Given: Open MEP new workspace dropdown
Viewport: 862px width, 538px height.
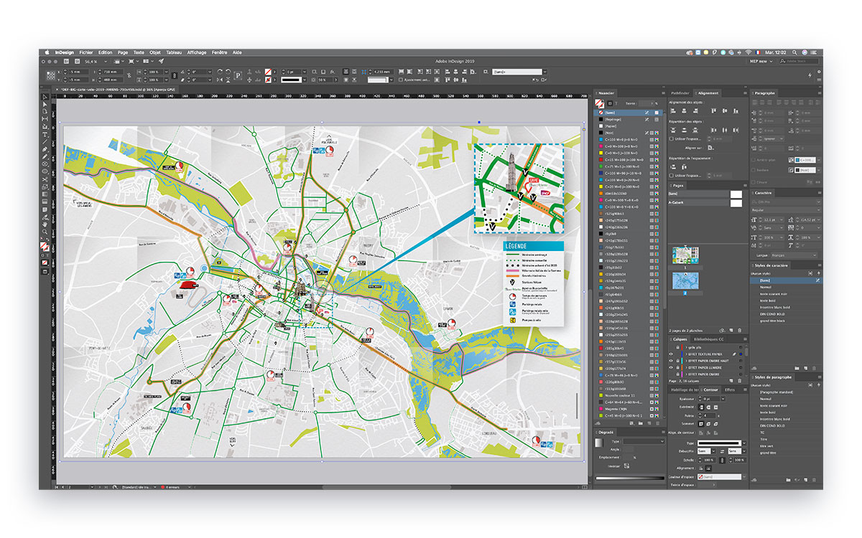Looking at the screenshot, I should tap(763, 61).
